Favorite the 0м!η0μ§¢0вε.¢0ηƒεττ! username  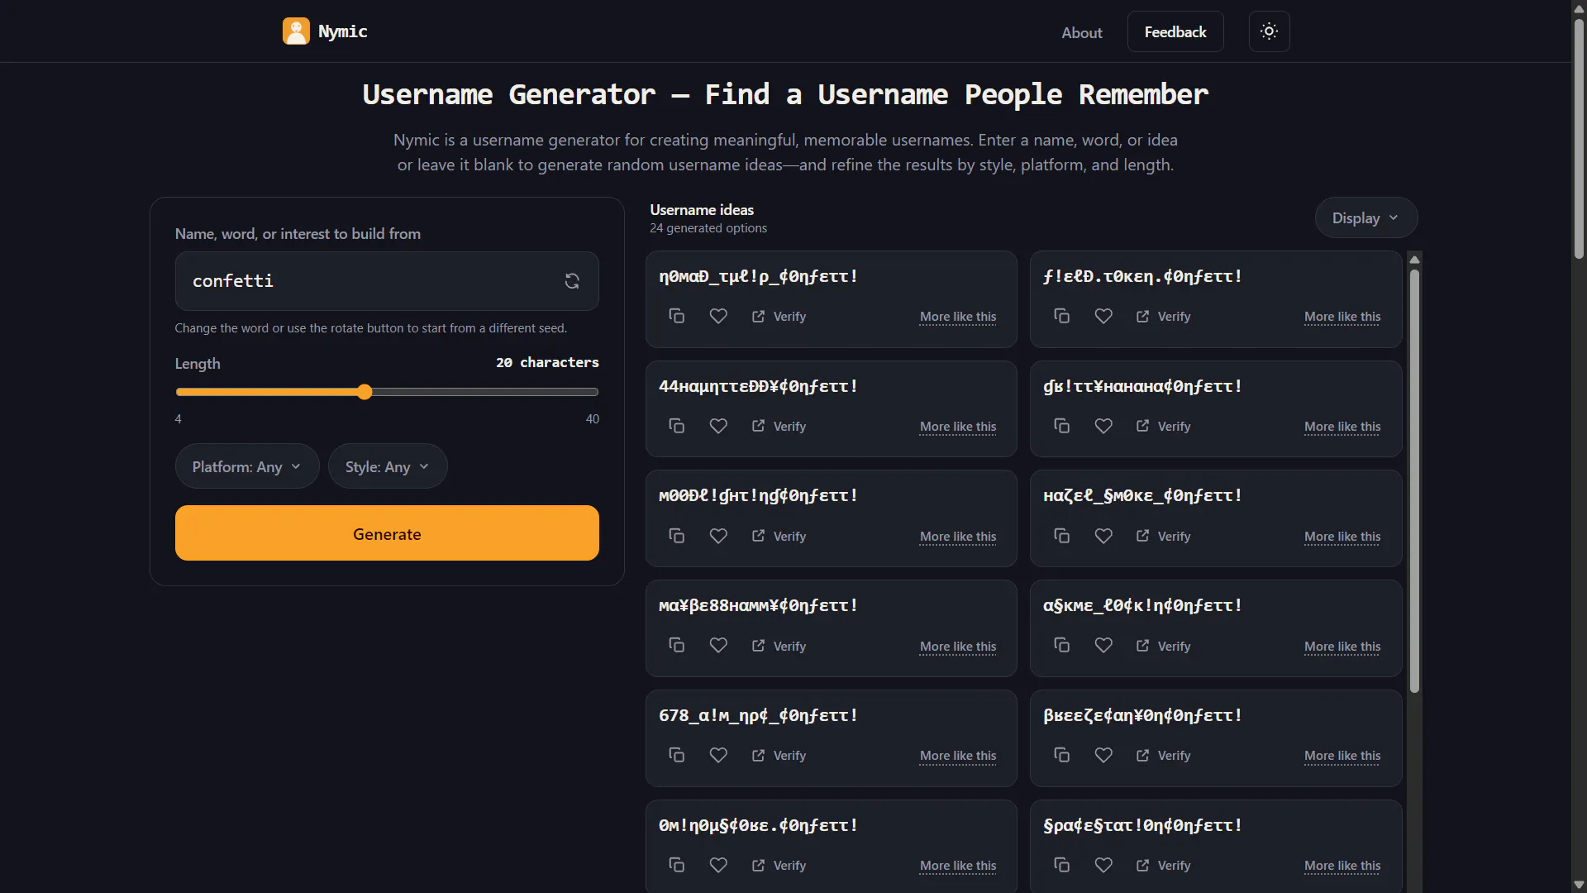point(718,866)
